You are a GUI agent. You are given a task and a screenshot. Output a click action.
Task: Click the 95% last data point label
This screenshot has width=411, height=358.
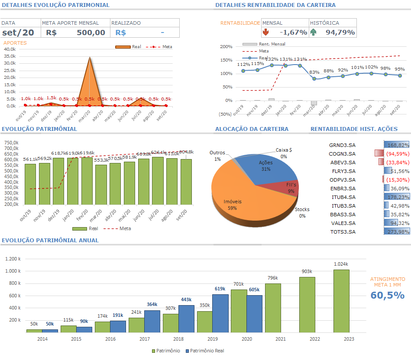coord(400,69)
